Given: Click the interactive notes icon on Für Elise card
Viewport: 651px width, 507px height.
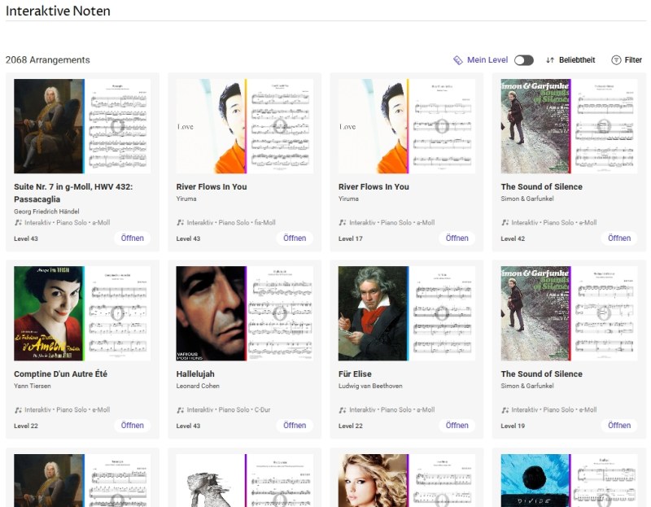Looking at the screenshot, I should (x=343, y=410).
